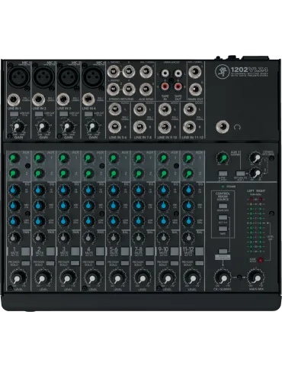The image size is (282, 367).
Task: Click the AUX 1 PRE/POST switch
Action: (223, 174)
